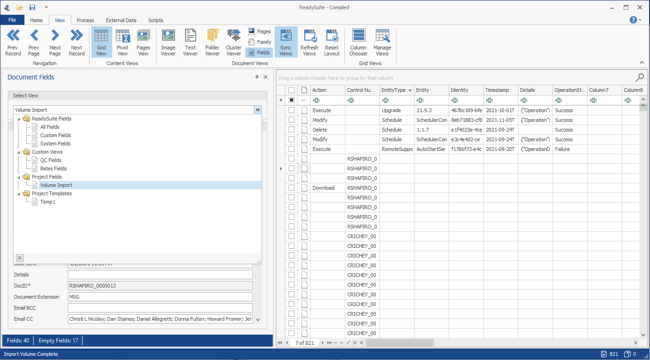The height and width of the screenshot is (360, 650).
Task: Click the Action column header
Action: pyautogui.click(x=328, y=90)
